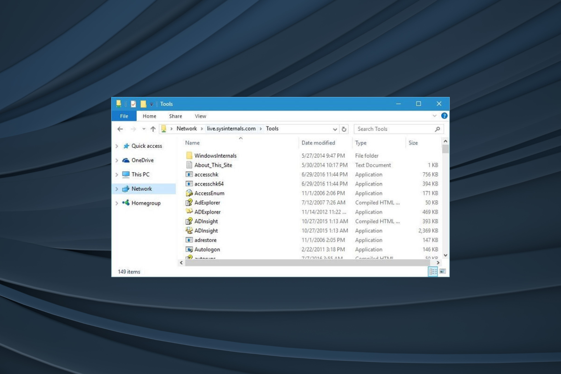Expand the ribbon with the chevron
This screenshot has height=374, width=561.
click(434, 116)
